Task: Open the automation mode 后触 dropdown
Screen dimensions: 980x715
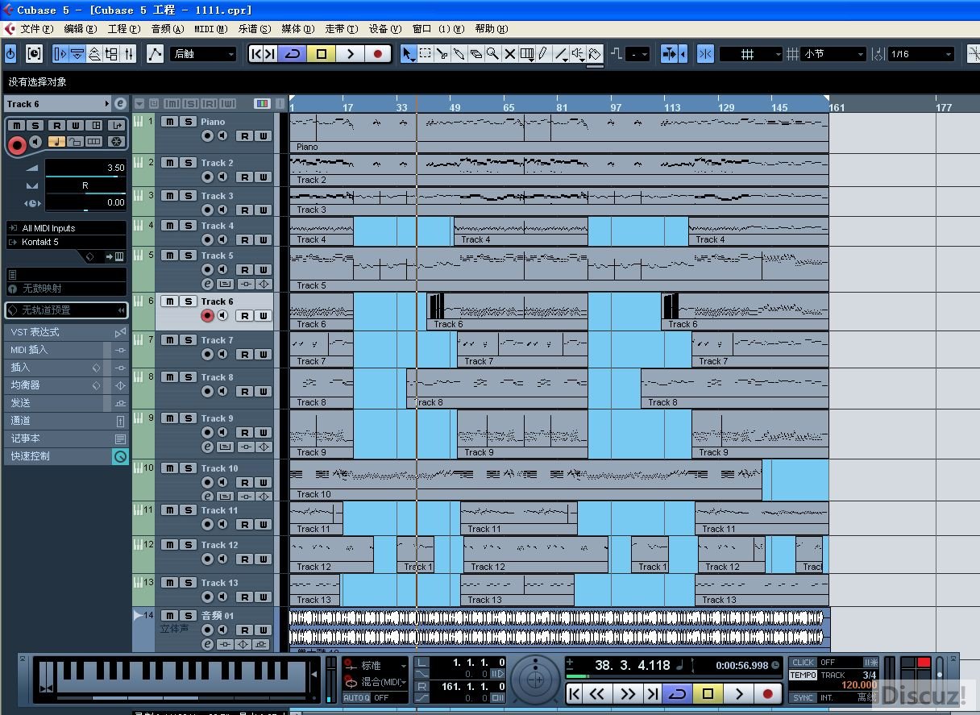Action: (x=203, y=54)
